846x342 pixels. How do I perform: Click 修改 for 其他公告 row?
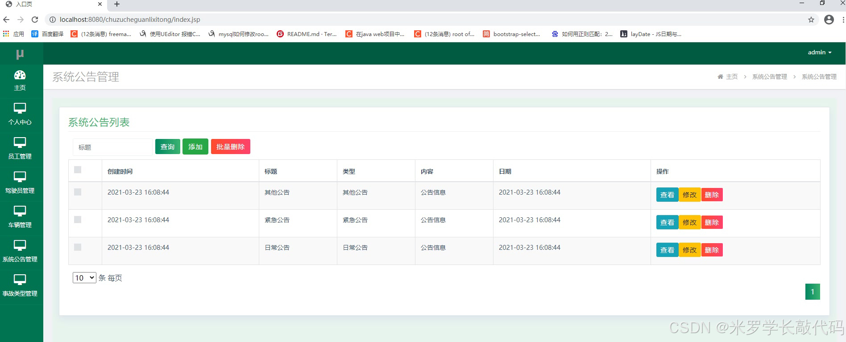(x=689, y=195)
